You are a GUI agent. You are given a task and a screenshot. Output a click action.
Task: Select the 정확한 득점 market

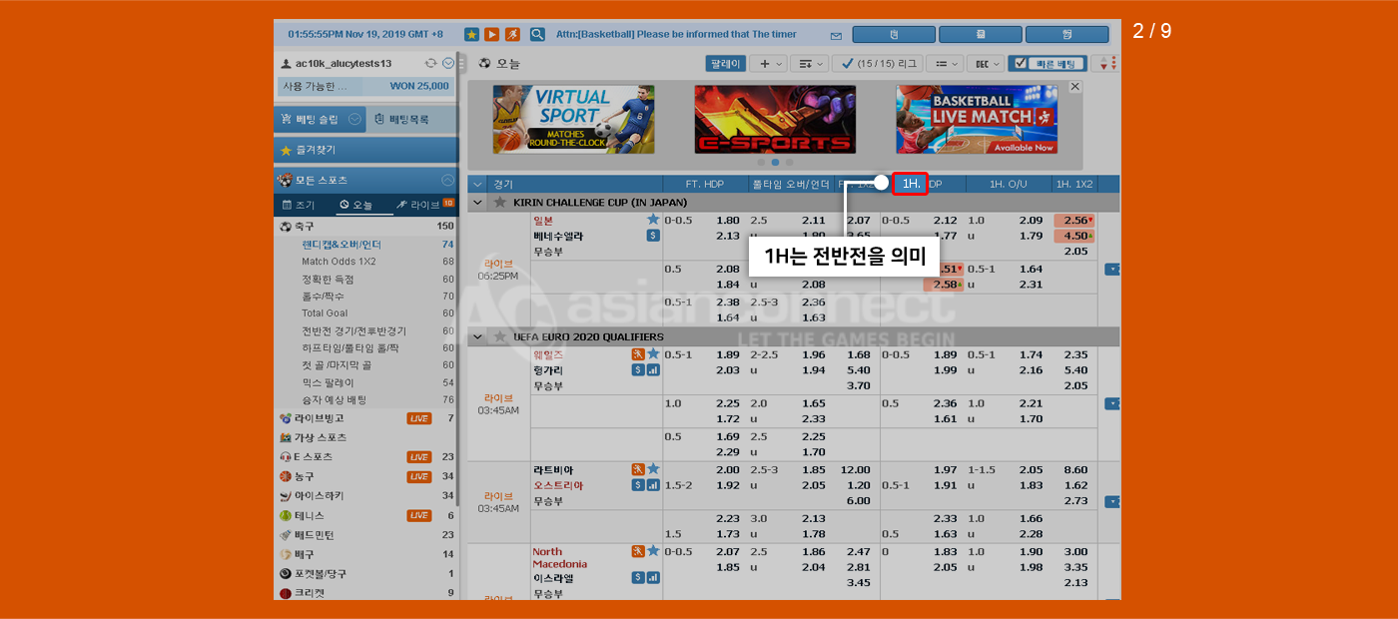(328, 280)
